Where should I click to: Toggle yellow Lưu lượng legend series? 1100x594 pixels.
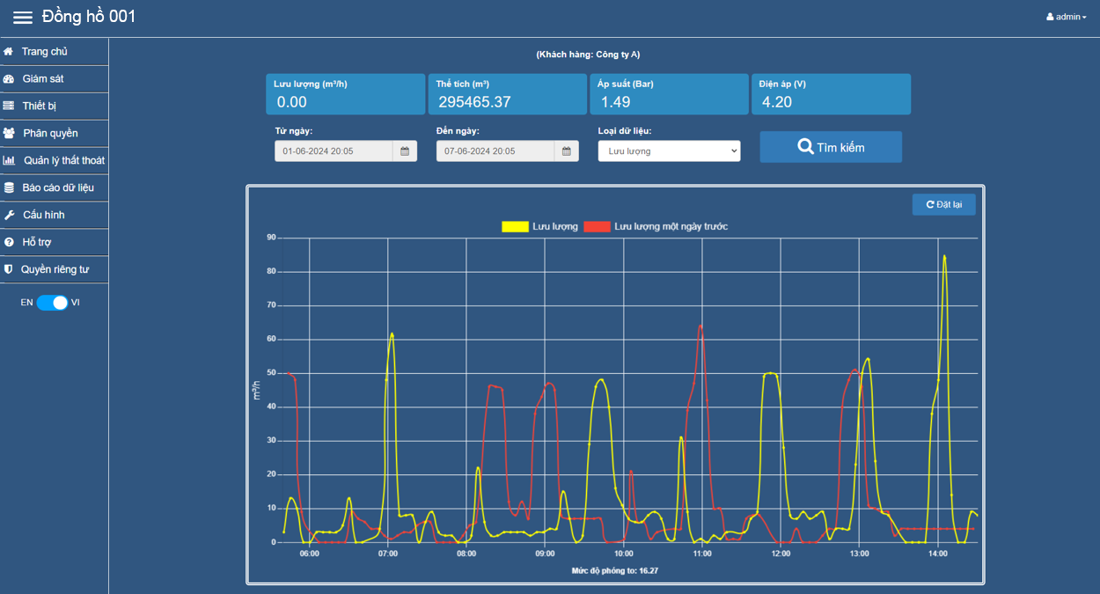[x=515, y=227]
